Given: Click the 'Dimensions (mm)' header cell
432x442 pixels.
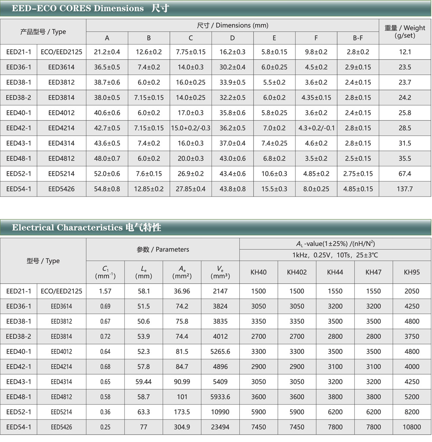Looking at the screenshot, I should point(232,25).
